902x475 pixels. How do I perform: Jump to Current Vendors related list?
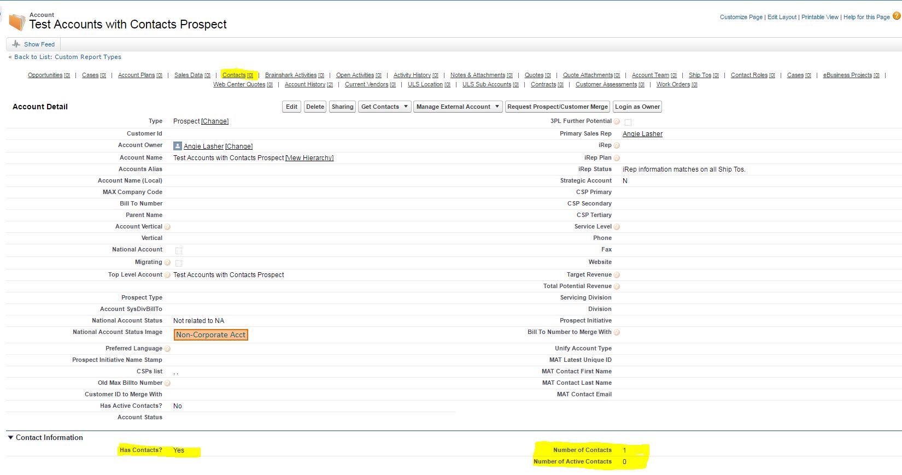(x=370, y=85)
